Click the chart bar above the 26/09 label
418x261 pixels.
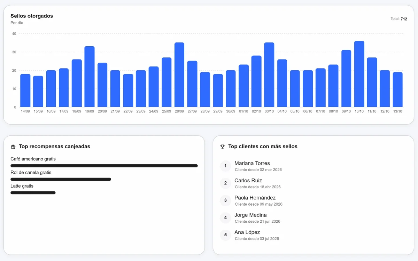pyautogui.click(x=179, y=75)
